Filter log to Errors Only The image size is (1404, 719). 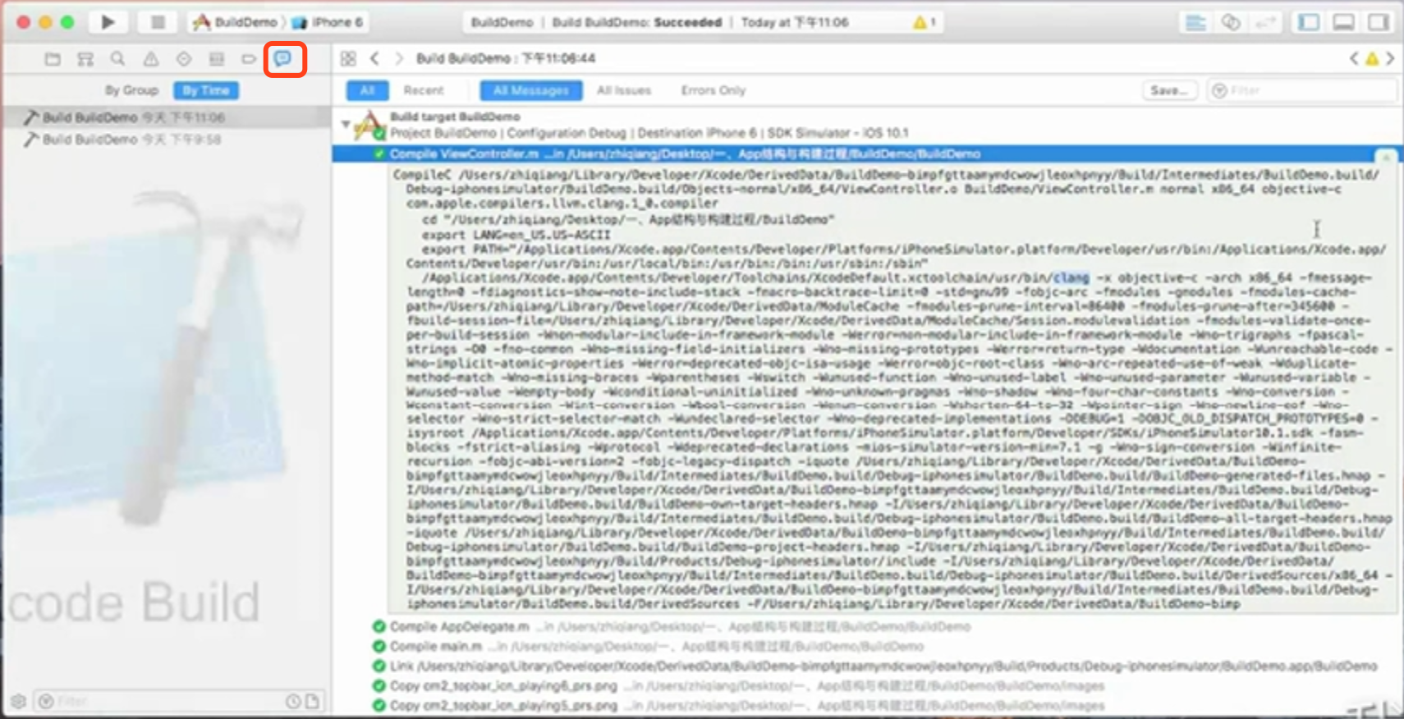[x=713, y=90]
